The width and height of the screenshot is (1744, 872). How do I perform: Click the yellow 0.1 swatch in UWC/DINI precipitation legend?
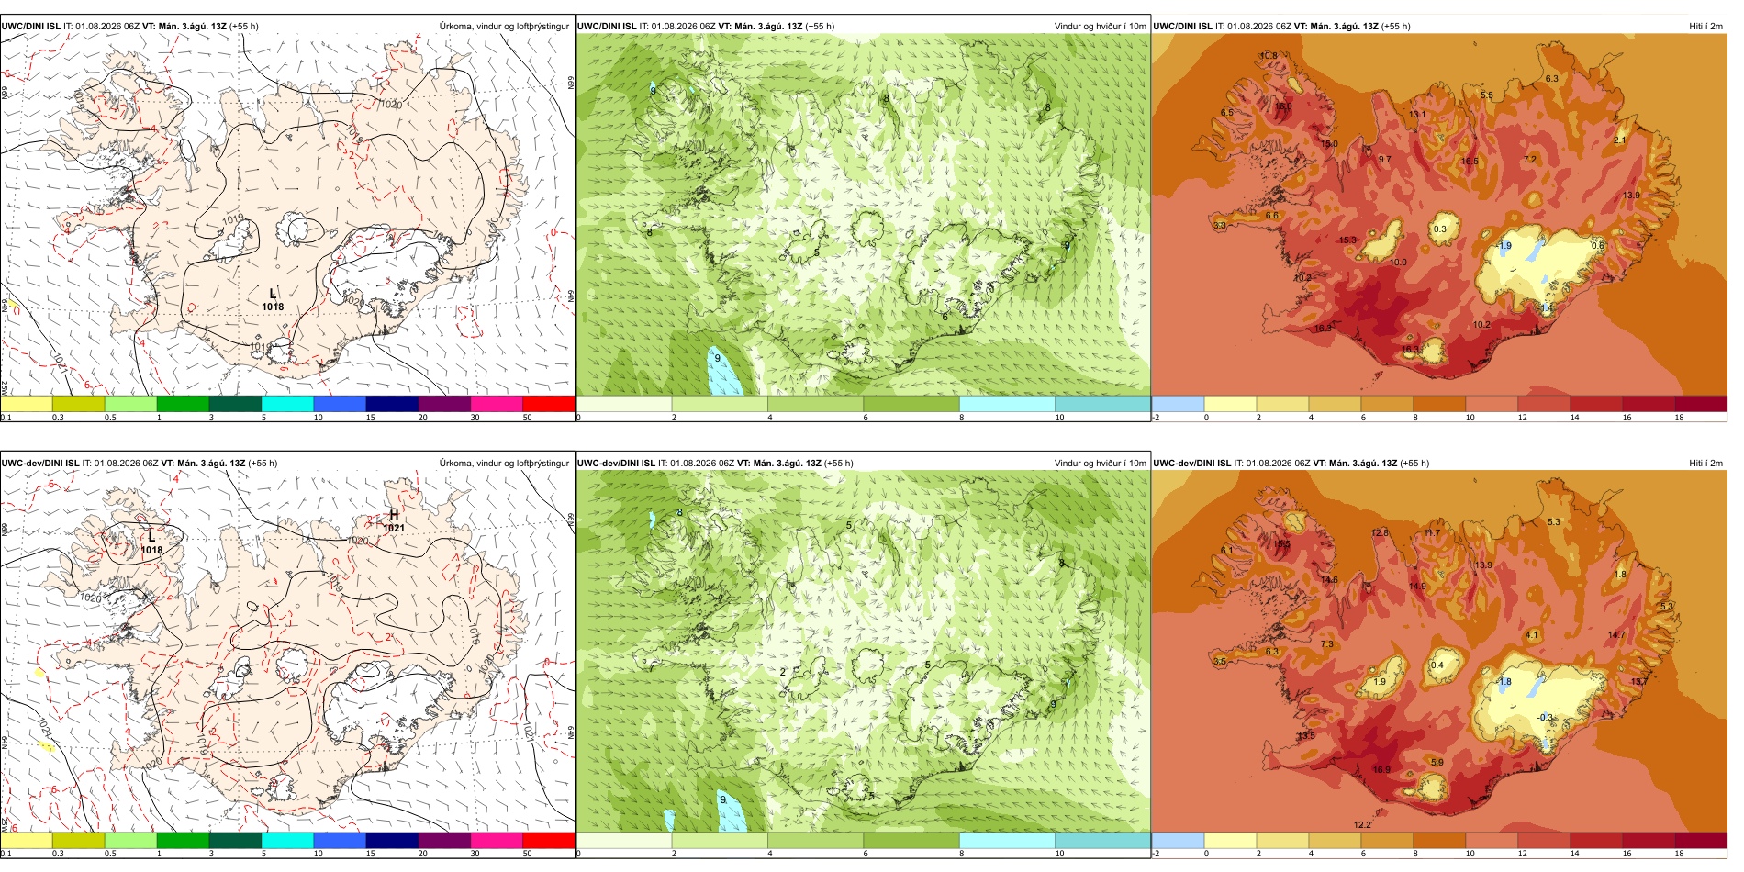click(x=26, y=403)
